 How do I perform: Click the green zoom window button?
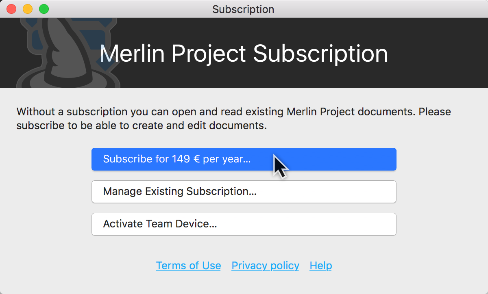tap(44, 9)
